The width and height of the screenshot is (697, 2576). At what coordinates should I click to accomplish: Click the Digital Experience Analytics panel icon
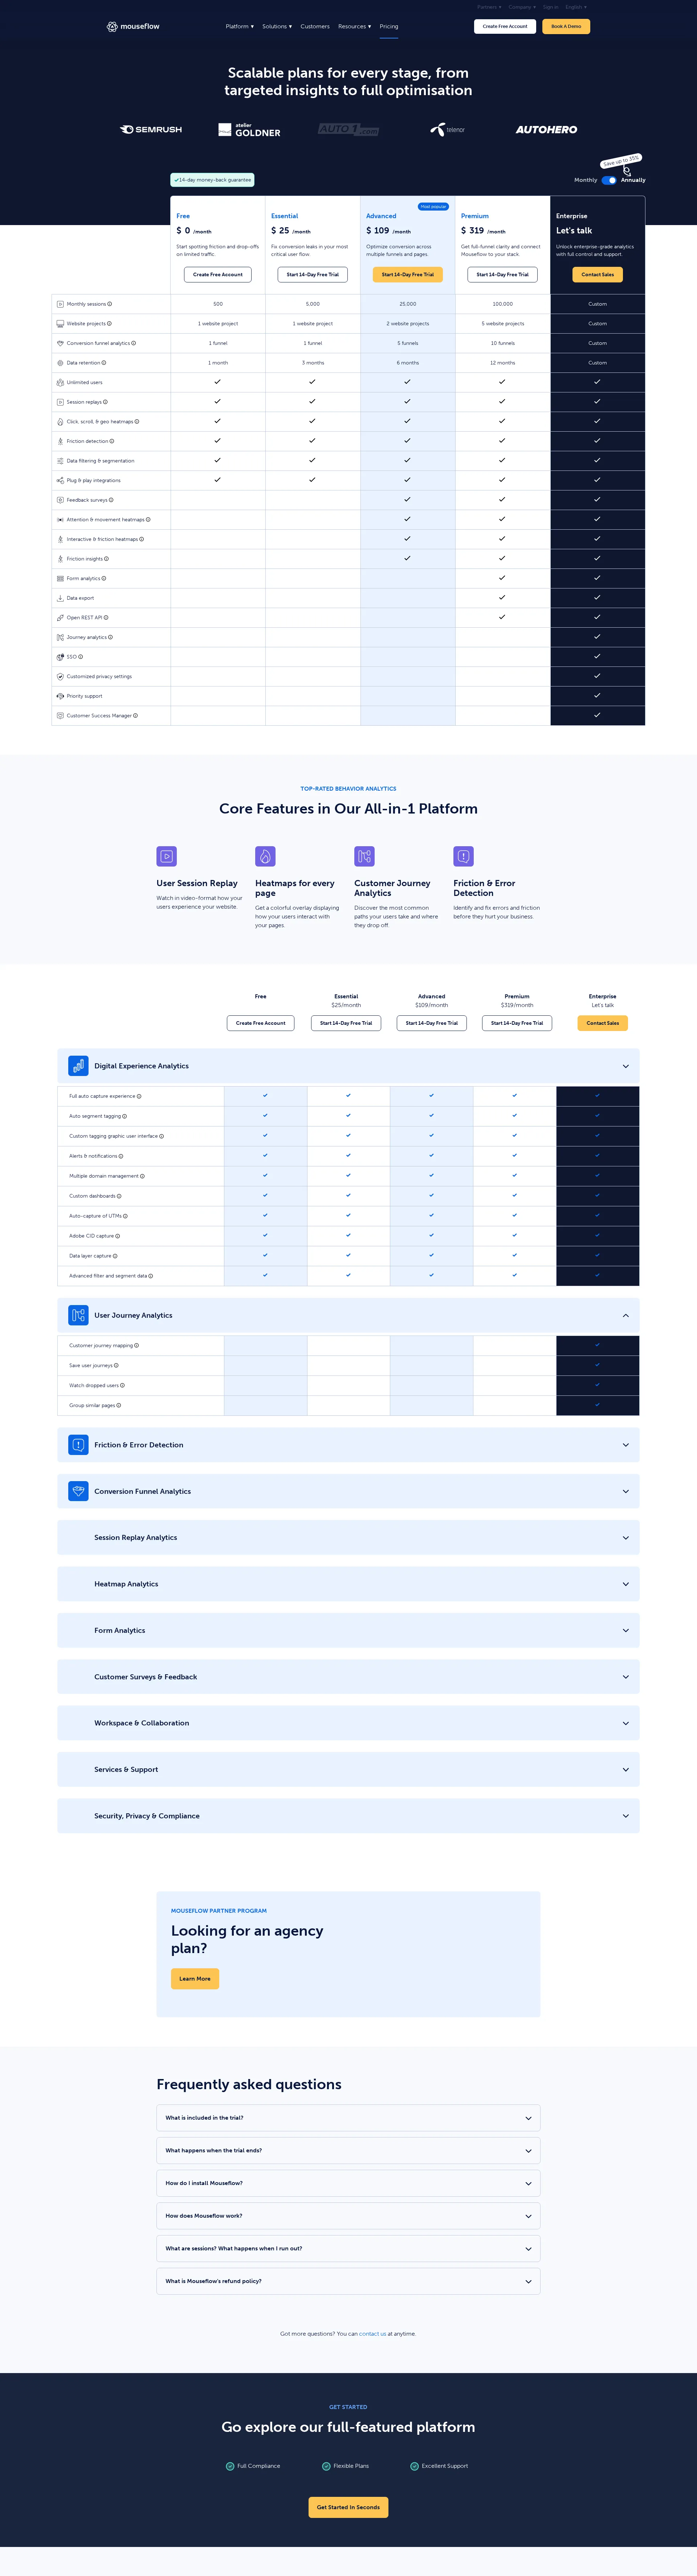pos(79,1066)
